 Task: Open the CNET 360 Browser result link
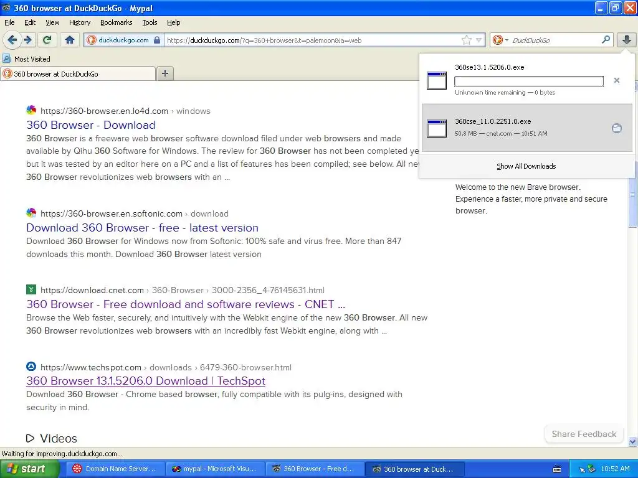point(186,304)
